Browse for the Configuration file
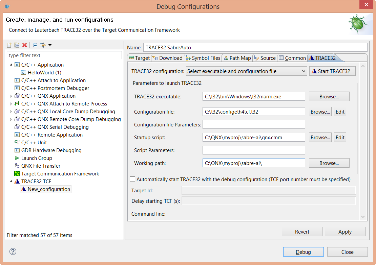This screenshot has height=265, width=376. click(320, 112)
